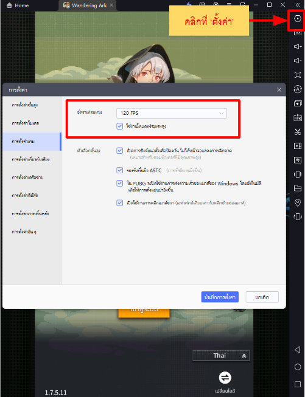Screen dimensions: 305x397
Task: Close the Wandering Ark tab
Action: pyautogui.click(x=111, y=5)
